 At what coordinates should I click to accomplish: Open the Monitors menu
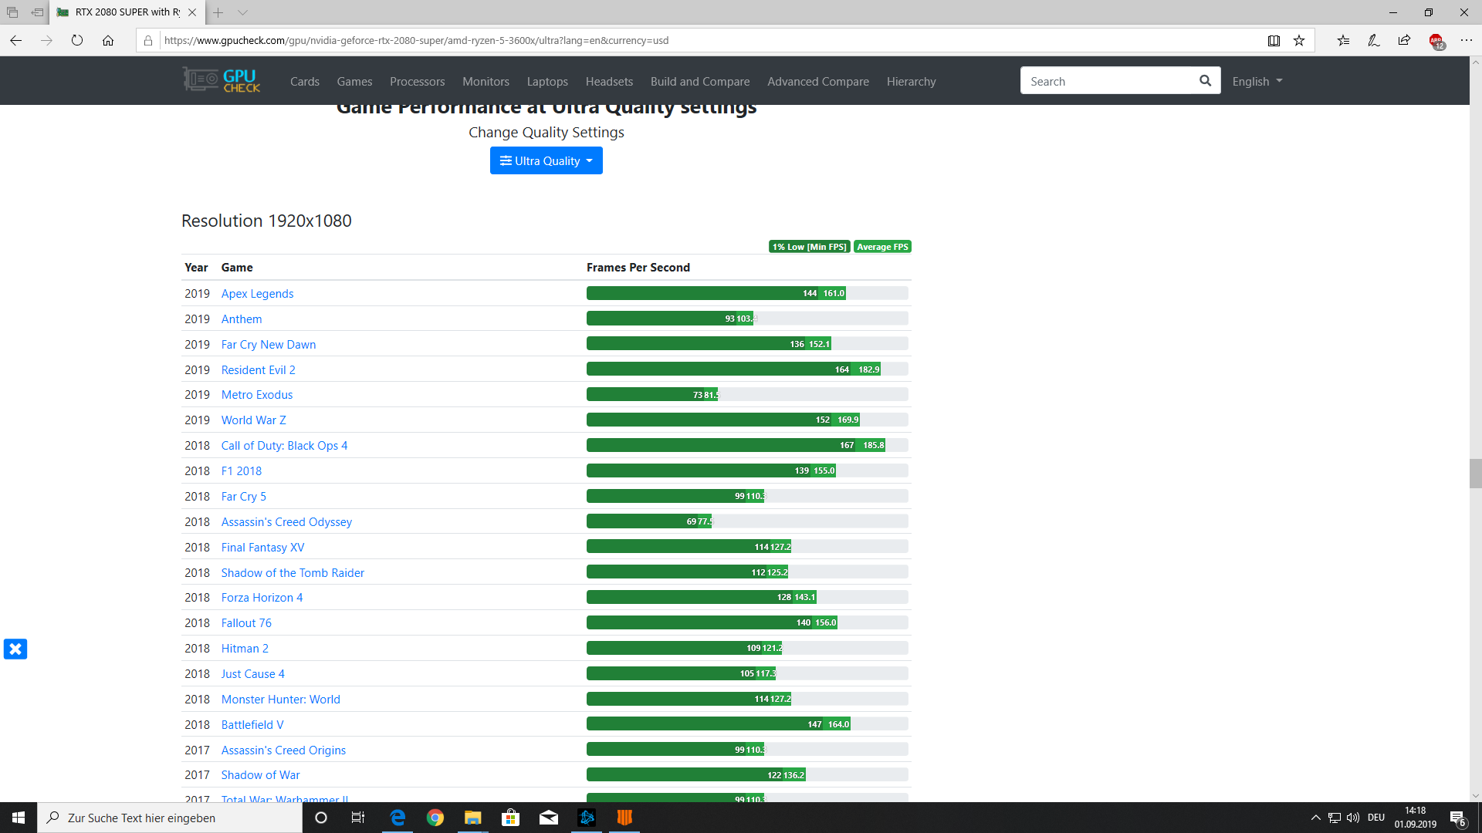[x=486, y=81]
